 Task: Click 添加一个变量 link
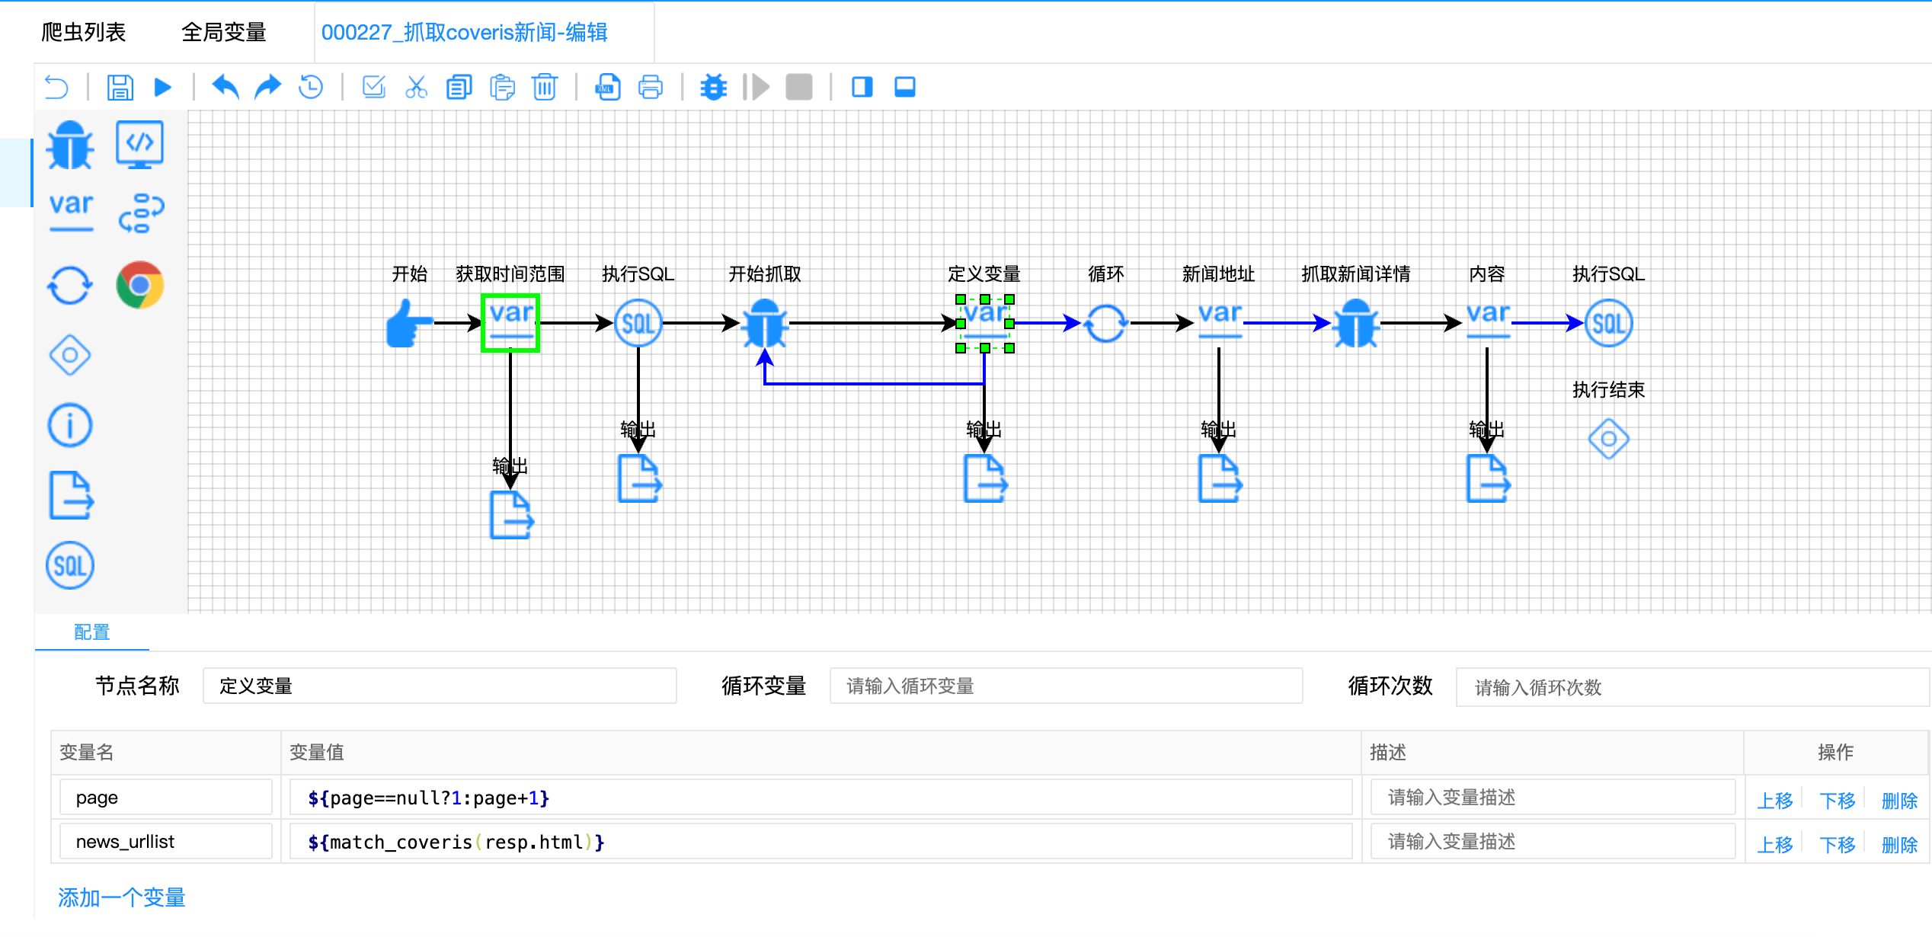[122, 897]
